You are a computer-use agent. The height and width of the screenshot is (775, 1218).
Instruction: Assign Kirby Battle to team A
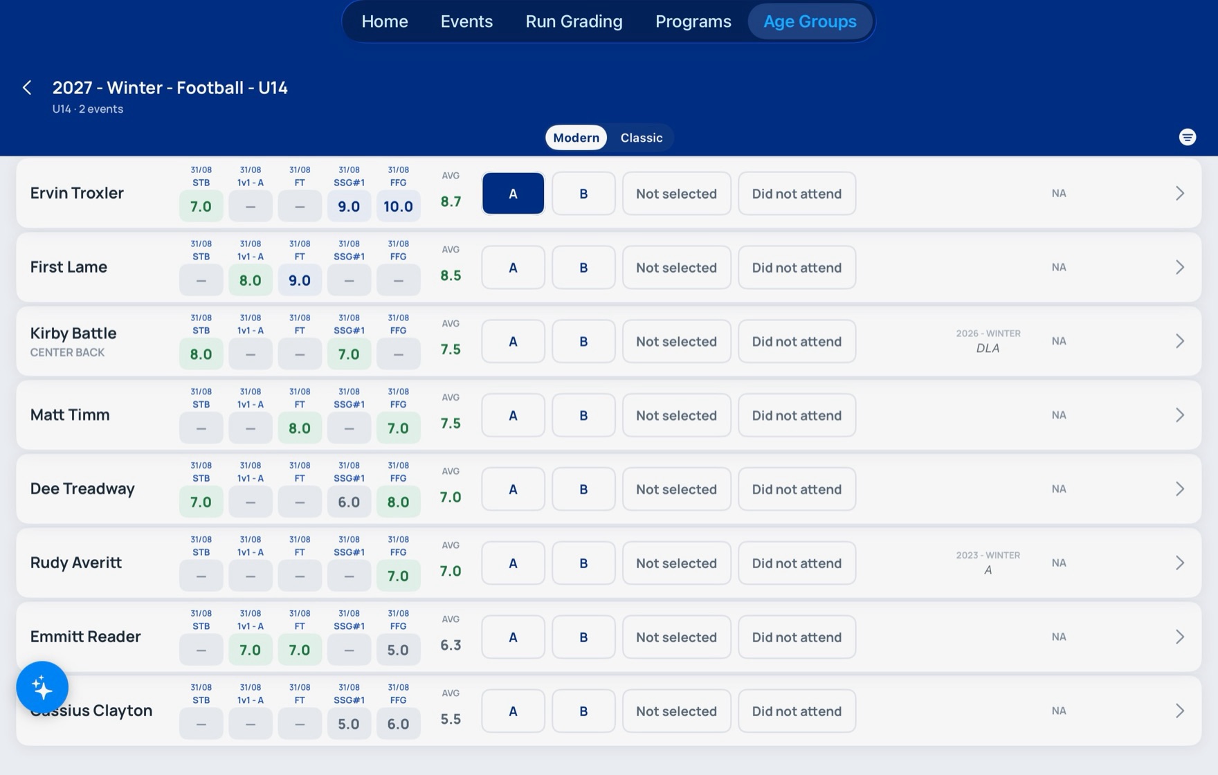[513, 341]
